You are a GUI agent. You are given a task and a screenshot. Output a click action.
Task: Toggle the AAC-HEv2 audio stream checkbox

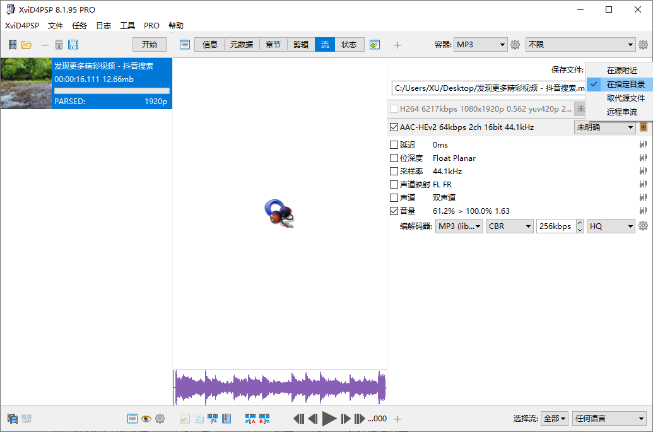(x=394, y=127)
